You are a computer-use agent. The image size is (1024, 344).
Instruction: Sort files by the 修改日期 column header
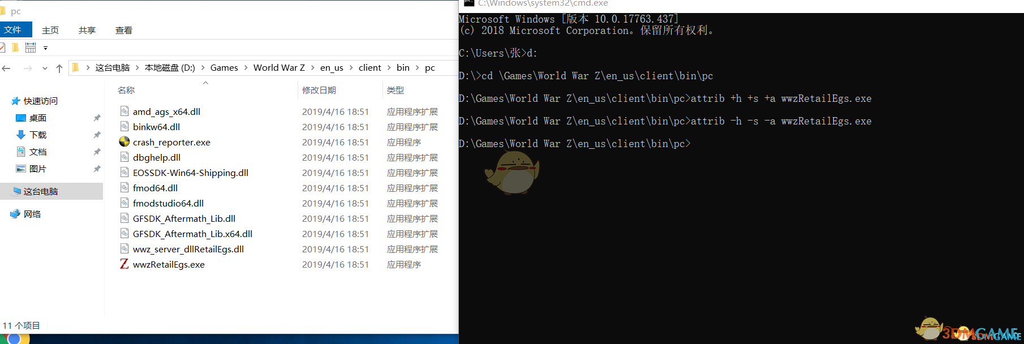(x=319, y=90)
